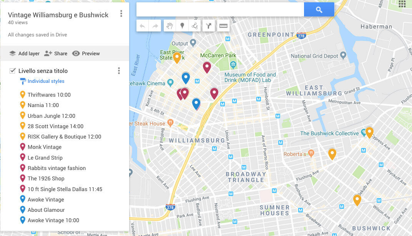Select Awoke Vintage 10:00 entry
This screenshot has width=412, height=236.
[53, 221]
